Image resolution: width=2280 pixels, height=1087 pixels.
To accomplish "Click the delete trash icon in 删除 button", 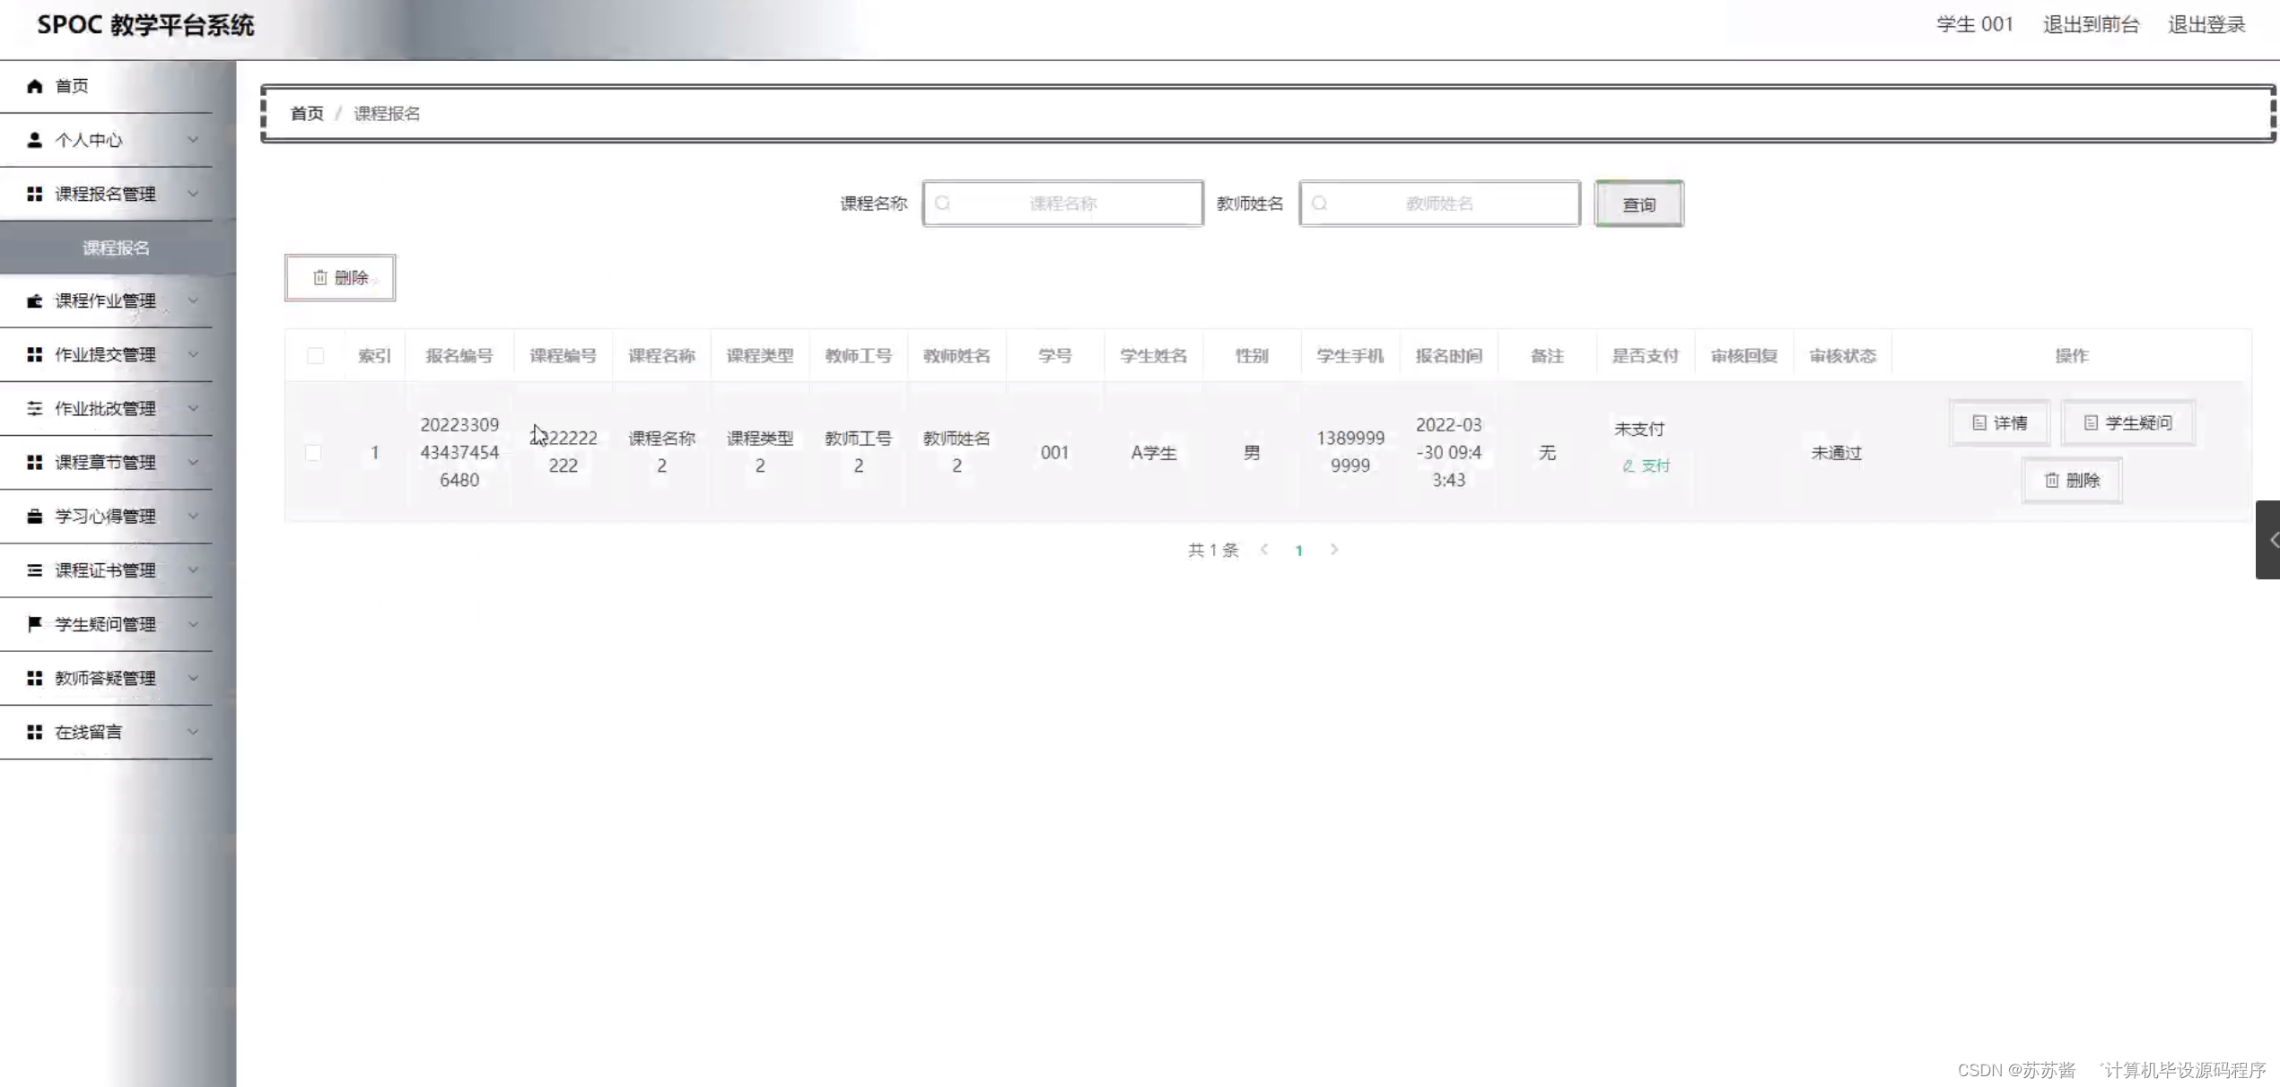I will (322, 277).
